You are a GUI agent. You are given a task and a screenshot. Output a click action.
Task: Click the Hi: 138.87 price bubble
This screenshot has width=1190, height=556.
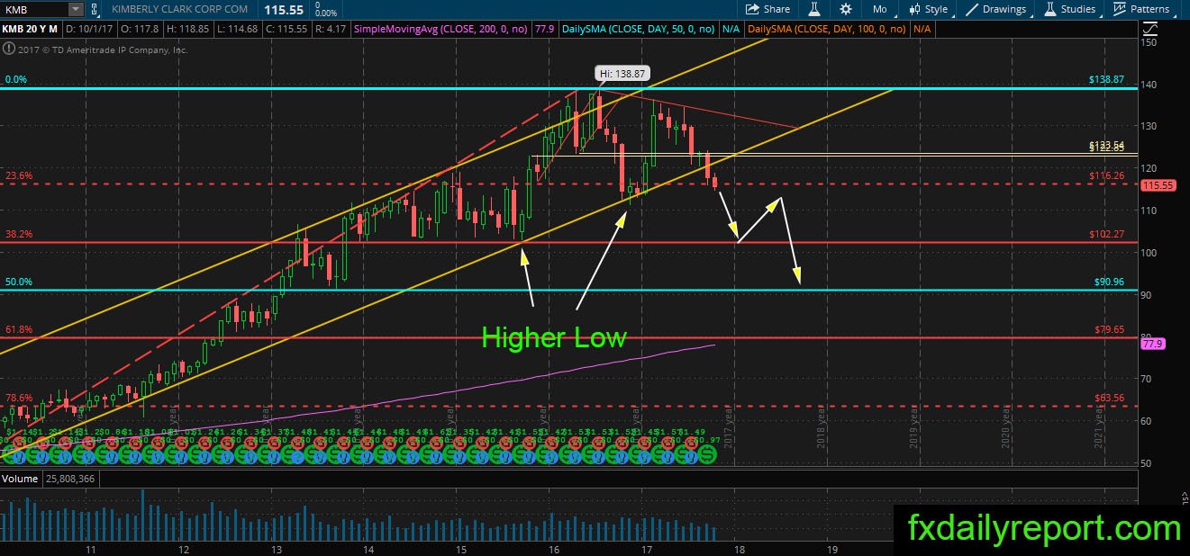point(622,74)
